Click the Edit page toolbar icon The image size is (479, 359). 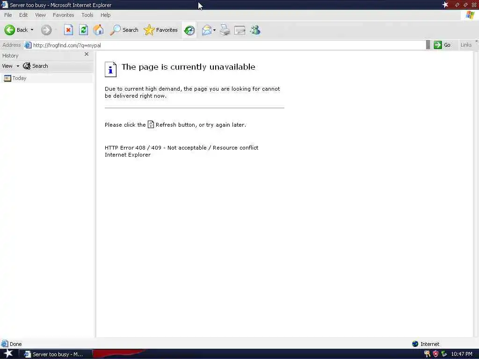240,30
